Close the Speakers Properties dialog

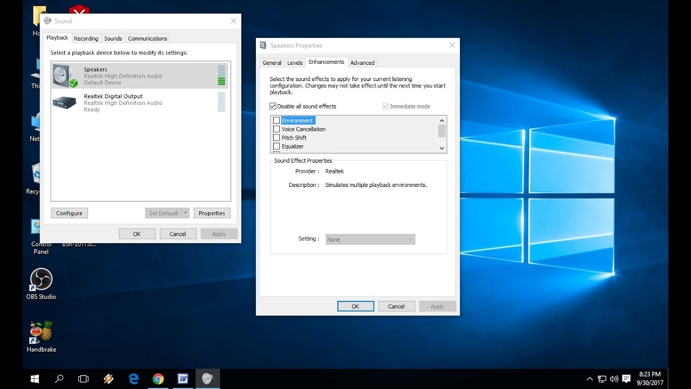(452, 45)
